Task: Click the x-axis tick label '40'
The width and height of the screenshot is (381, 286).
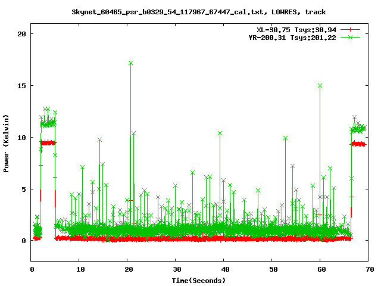Action: tap(225, 269)
